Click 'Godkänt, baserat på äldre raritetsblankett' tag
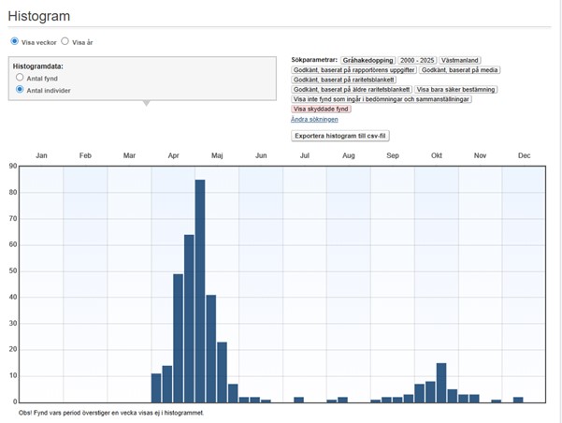562x423 pixels. (x=351, y=90)
